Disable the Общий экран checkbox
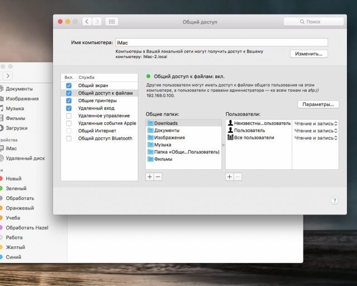The image size is (357, 286). [x=69, y=85]
